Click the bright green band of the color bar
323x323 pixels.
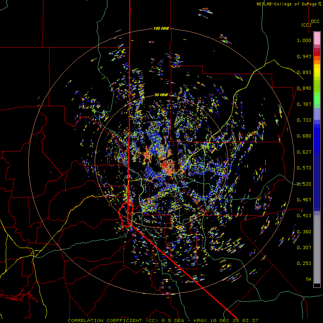coord(317,98)
